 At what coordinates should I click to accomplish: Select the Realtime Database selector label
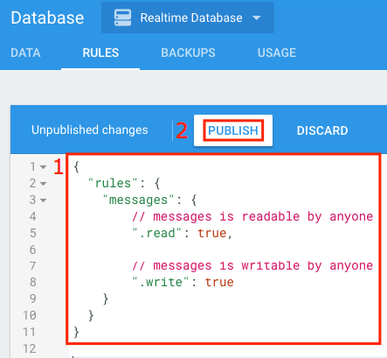click(191, 18)
